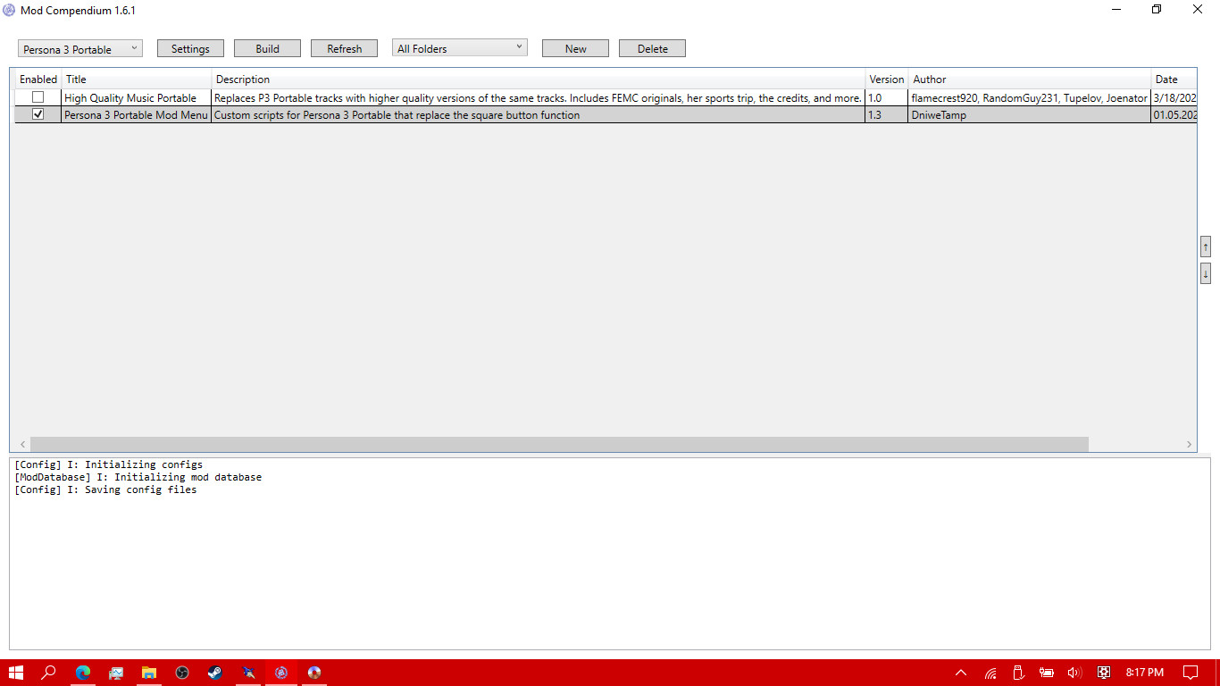Image resolution: width=1220 pixels, height=686 pixels.
Task: Click the horizontal scrollbar thumb of mod list
Action: pyautogui.click(x=559, y=444)
